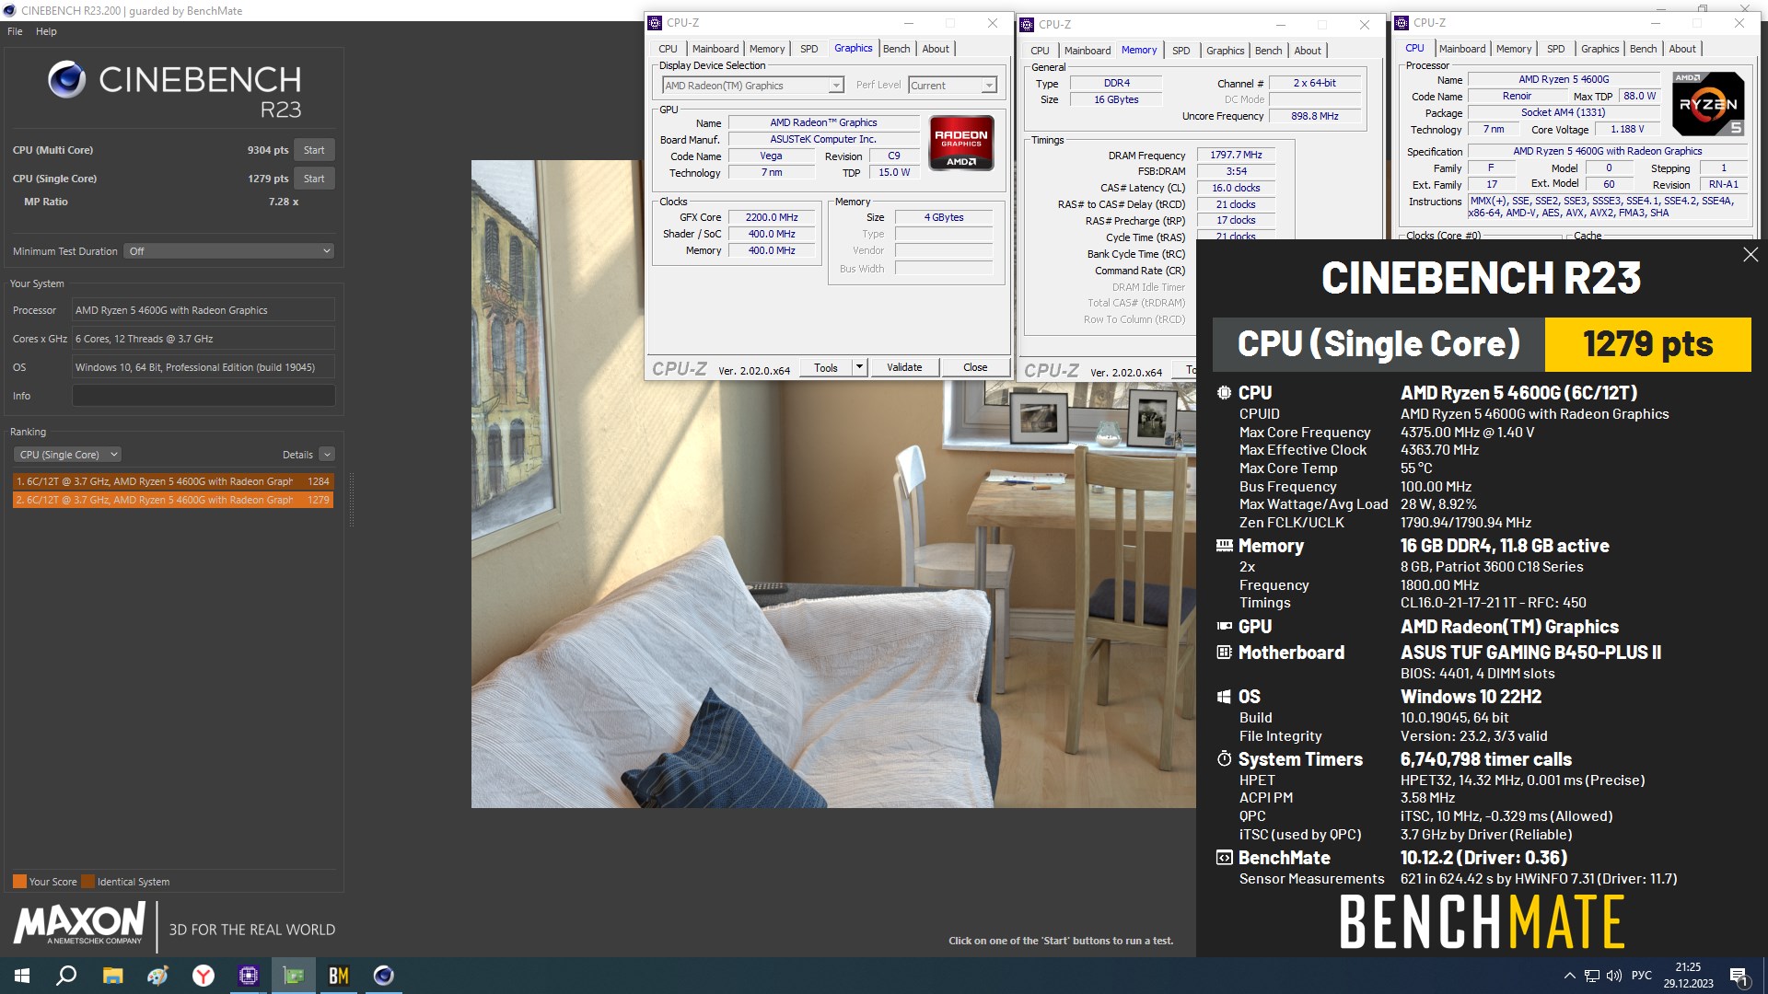Start CPU Multi Core test
Screen dimensions: 1768x994
[314, 150]
